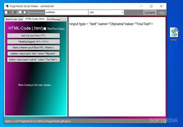Maximize the Flagimtoshi Script Maker window
Screen dimensions: 183x127
pyautogui.click(x=151, y=6)
